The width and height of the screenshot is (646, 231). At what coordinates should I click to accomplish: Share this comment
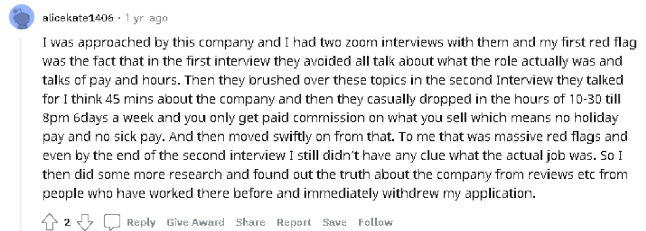coord(250,222)
